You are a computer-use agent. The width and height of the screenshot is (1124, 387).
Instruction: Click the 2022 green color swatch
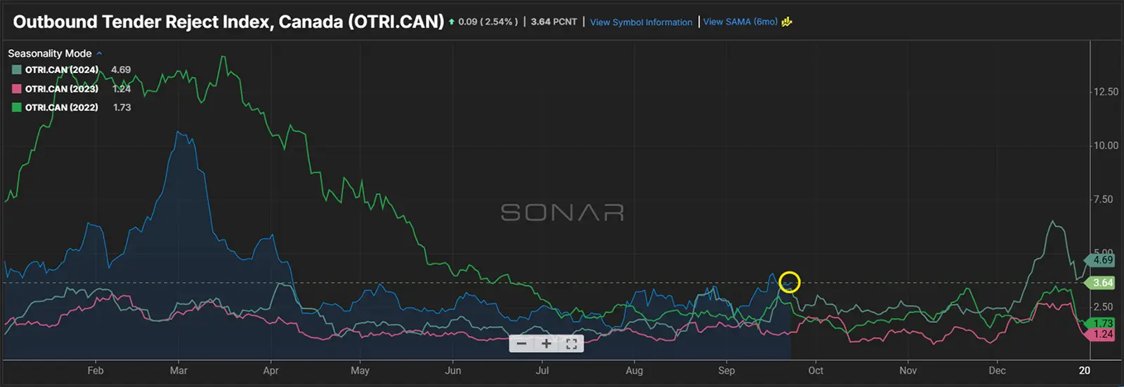(17, 107)
